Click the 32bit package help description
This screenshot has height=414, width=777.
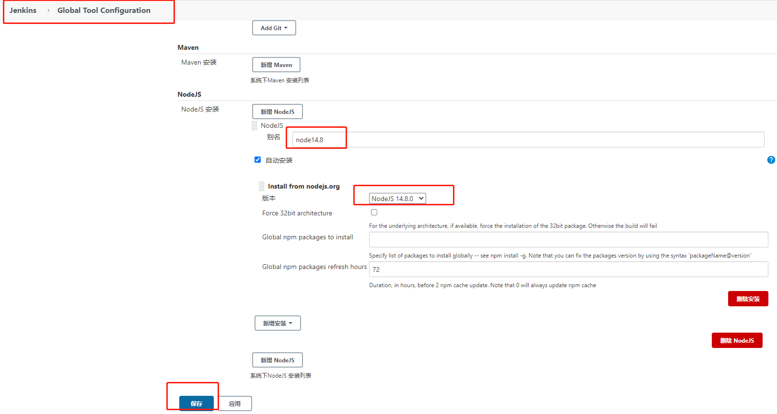click(x=513, y=226)
